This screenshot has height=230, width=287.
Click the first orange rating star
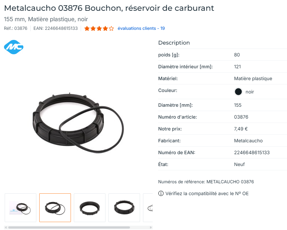coord(87,28)
